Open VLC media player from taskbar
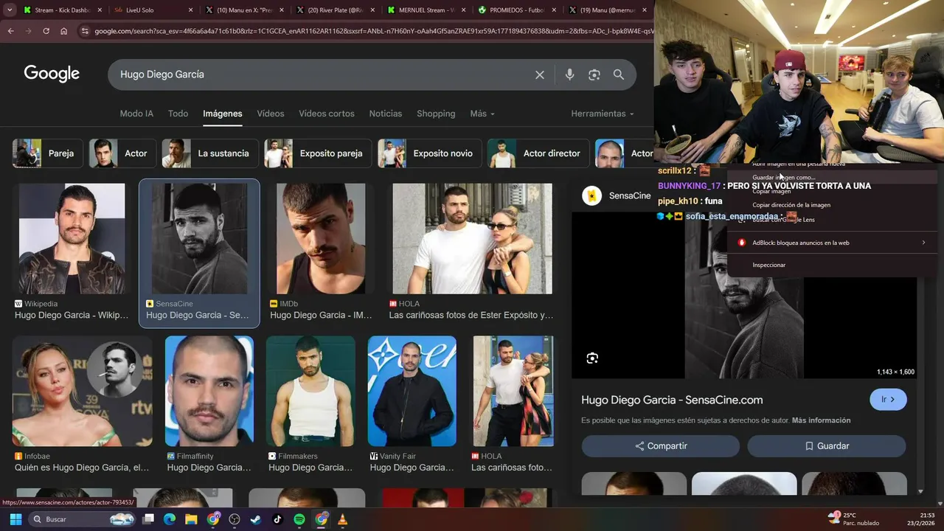This screenshot has width=944, height=531. coord(342,519)
